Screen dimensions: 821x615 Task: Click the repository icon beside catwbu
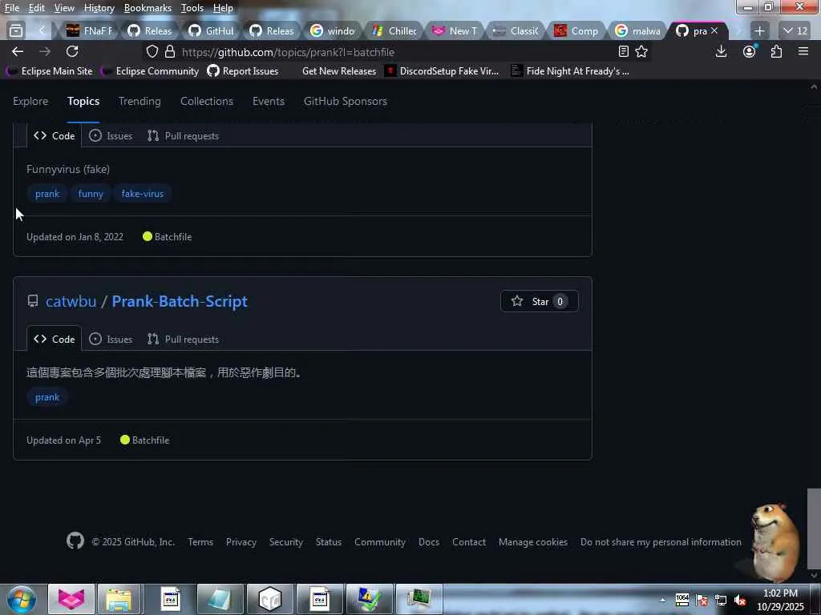[32, 301]
